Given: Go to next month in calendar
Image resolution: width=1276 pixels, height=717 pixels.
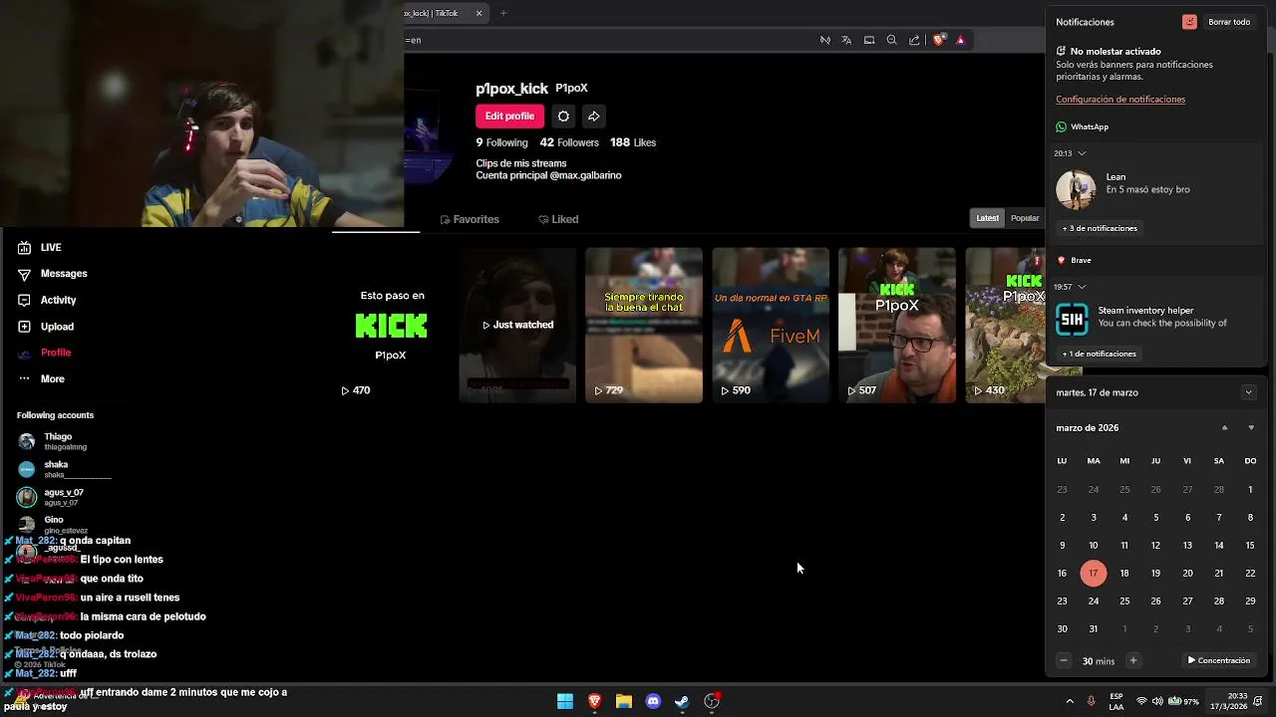Looking at the screenshot, I should click(1251, 428).
